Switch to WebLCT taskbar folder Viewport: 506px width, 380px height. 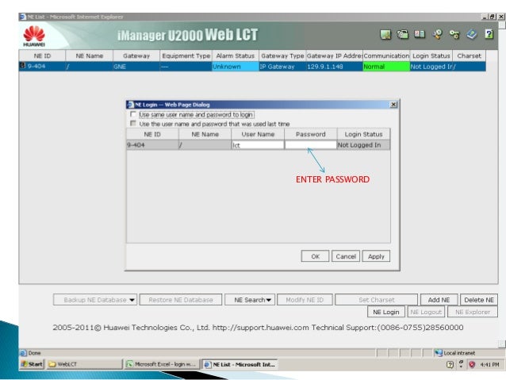click(x=84, y=364)
